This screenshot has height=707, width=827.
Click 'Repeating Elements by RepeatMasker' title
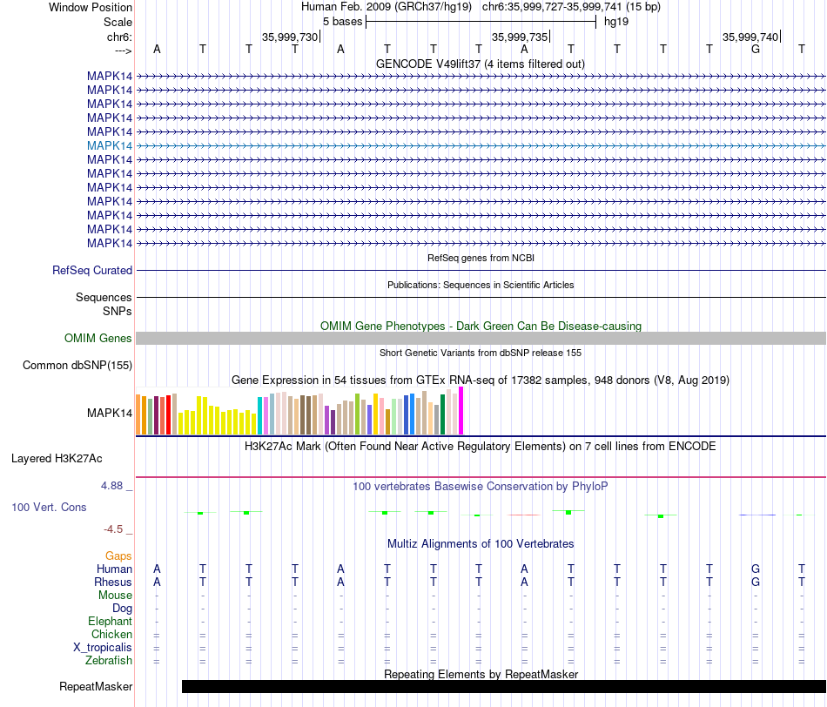point(481,674)
